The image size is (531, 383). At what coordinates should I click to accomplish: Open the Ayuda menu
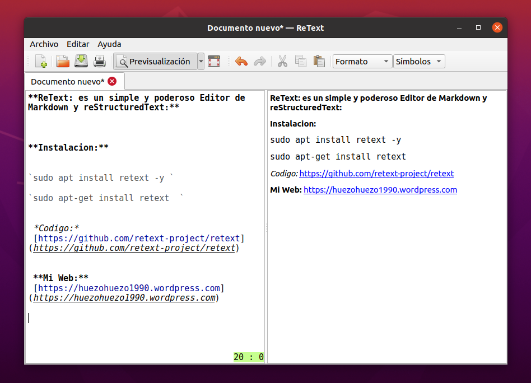point(109,44)
